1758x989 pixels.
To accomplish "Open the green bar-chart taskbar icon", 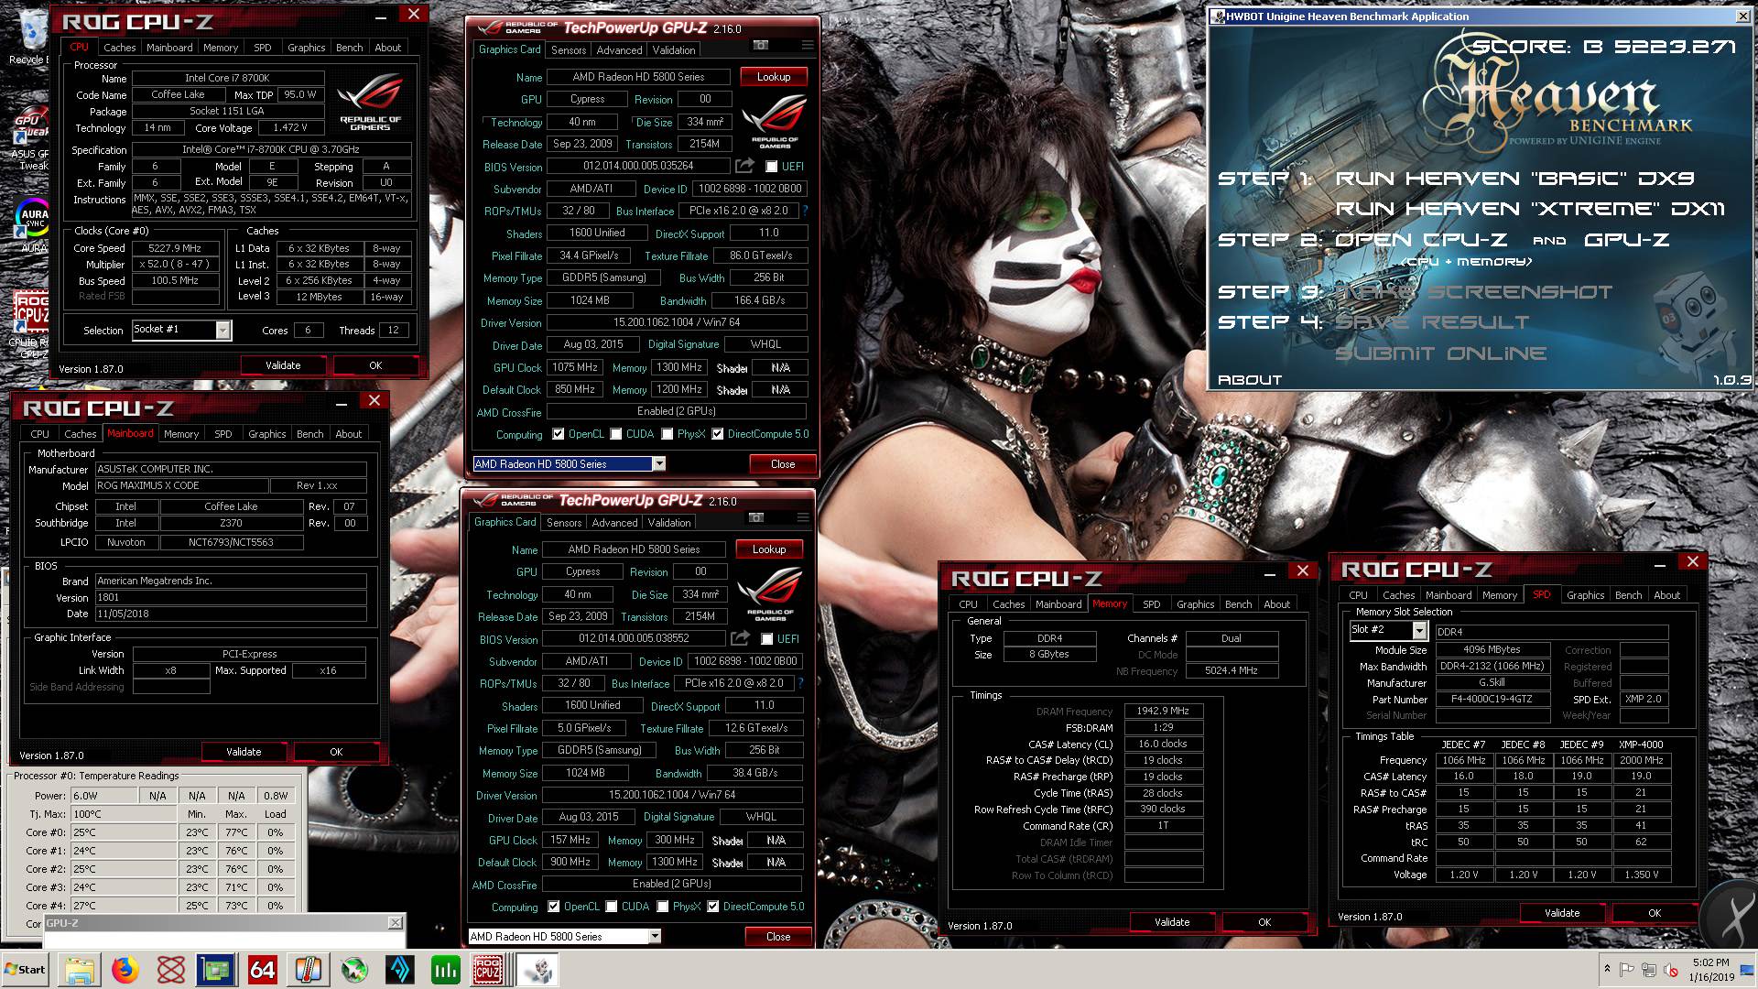I will point(446,970).
